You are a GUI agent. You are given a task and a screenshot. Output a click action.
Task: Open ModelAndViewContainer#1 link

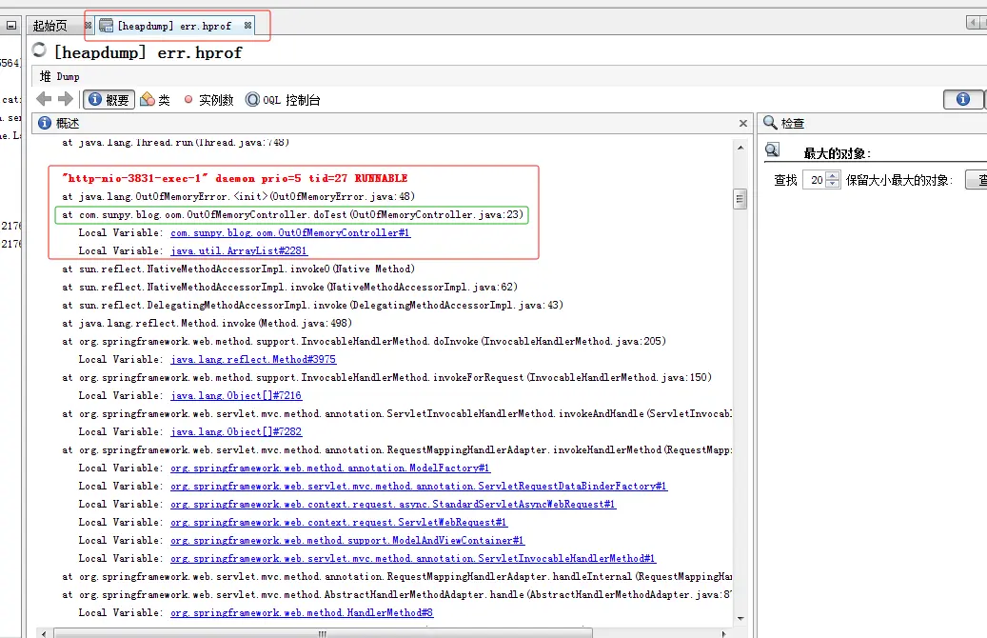[347, 540]
